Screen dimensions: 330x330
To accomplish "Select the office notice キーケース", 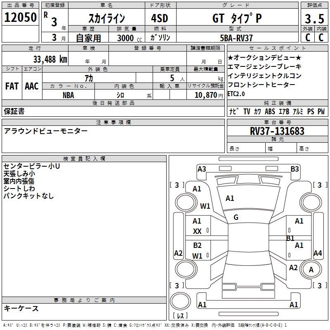I will coord(21,309).
